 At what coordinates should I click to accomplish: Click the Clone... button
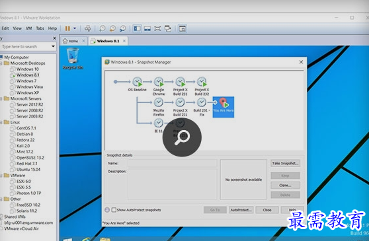285,186
